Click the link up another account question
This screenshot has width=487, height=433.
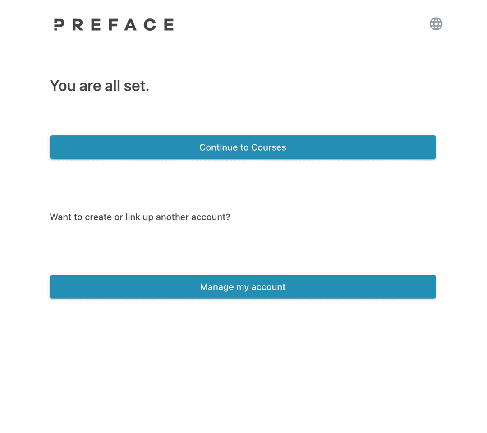click(x=140, y=217)
